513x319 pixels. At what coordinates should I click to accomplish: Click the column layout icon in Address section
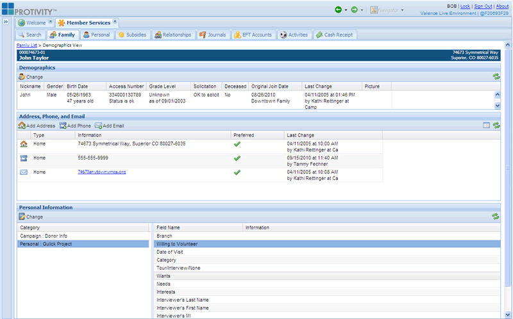(x=486, y=125)
